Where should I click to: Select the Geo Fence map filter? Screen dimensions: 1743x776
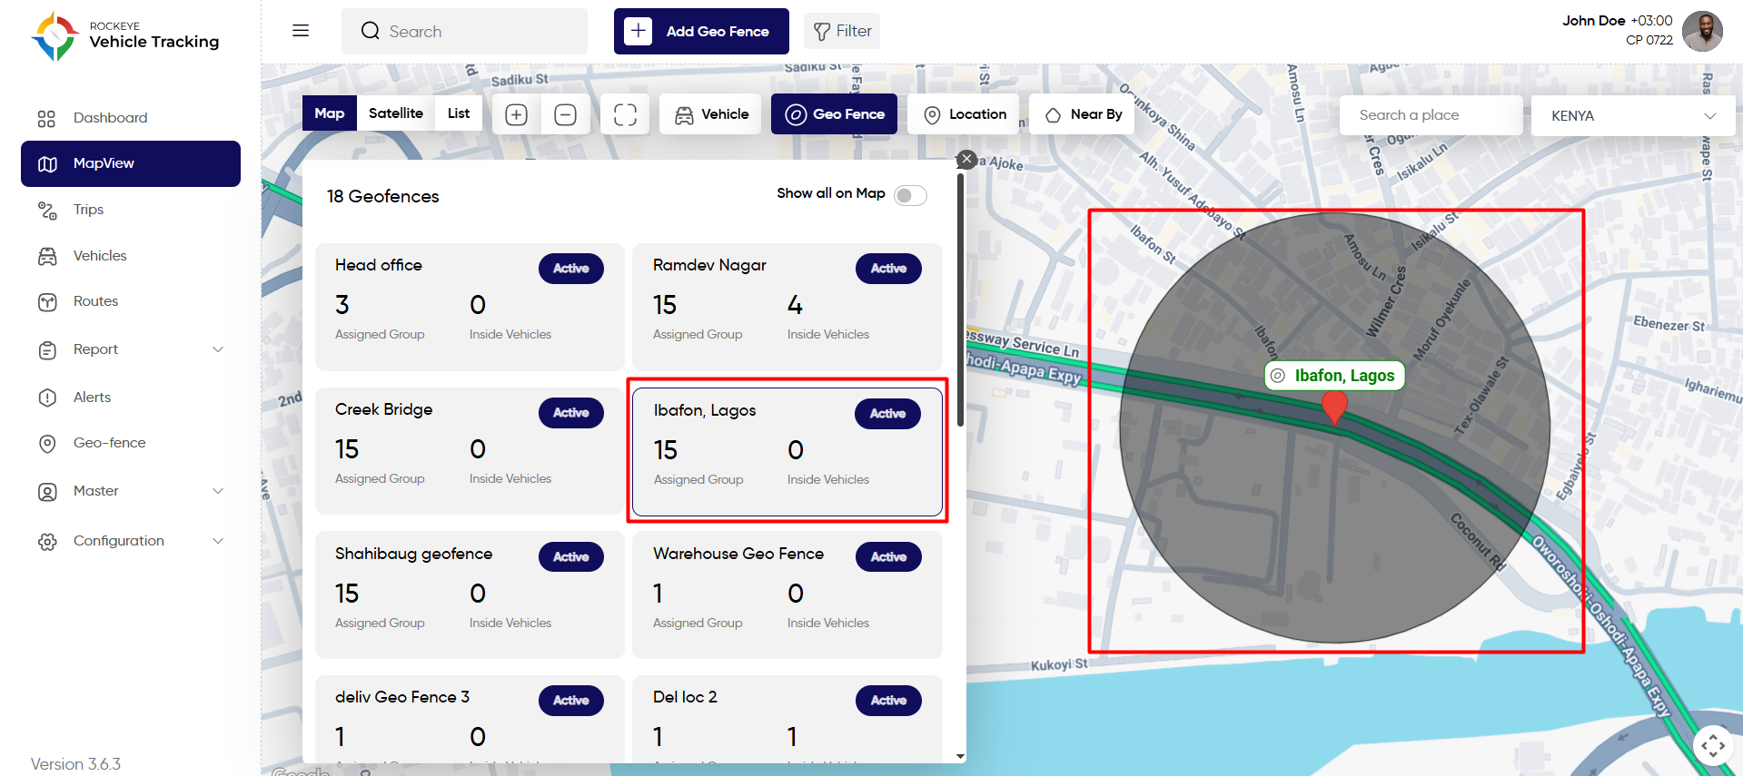(x=834, y=114)
